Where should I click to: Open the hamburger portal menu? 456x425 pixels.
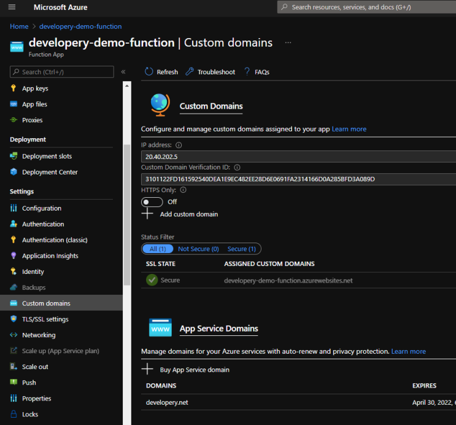coord(12,7)
